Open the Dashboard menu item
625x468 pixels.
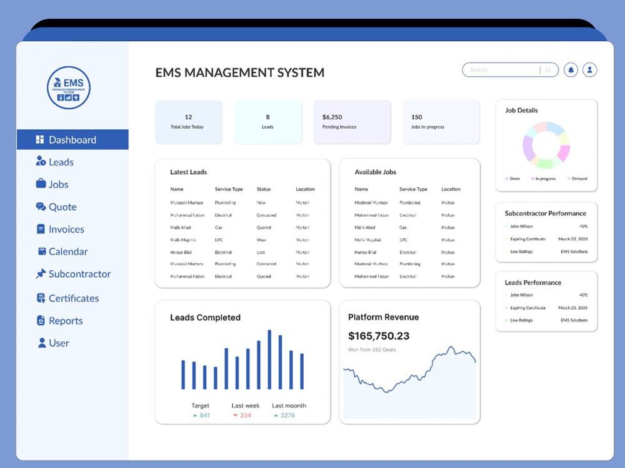pos(72,140)
